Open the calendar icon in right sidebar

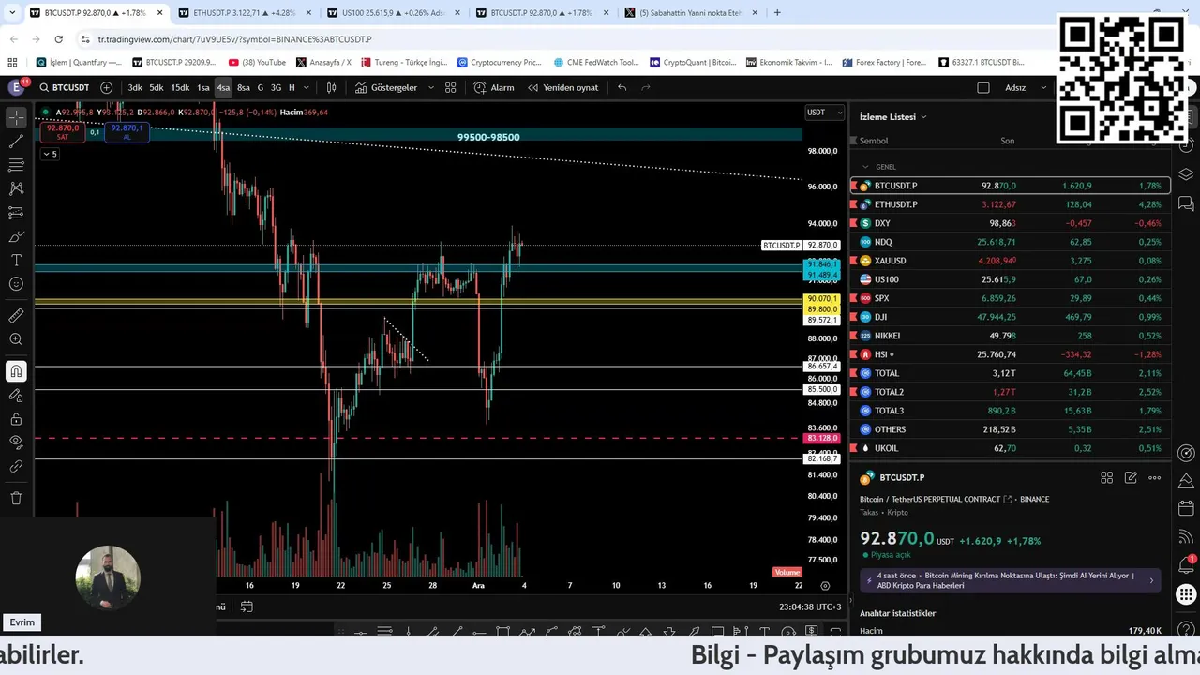tap(1186, 508)
